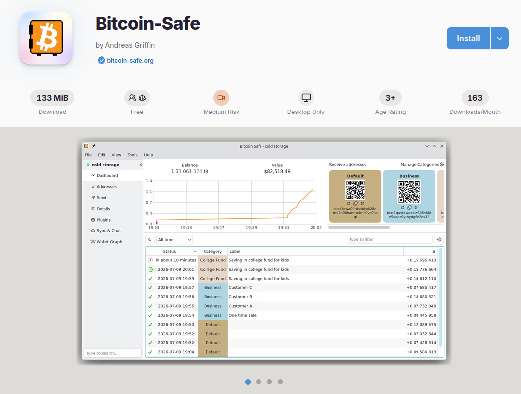
Task: Open the Tools menu
Action: coord(132,155)
